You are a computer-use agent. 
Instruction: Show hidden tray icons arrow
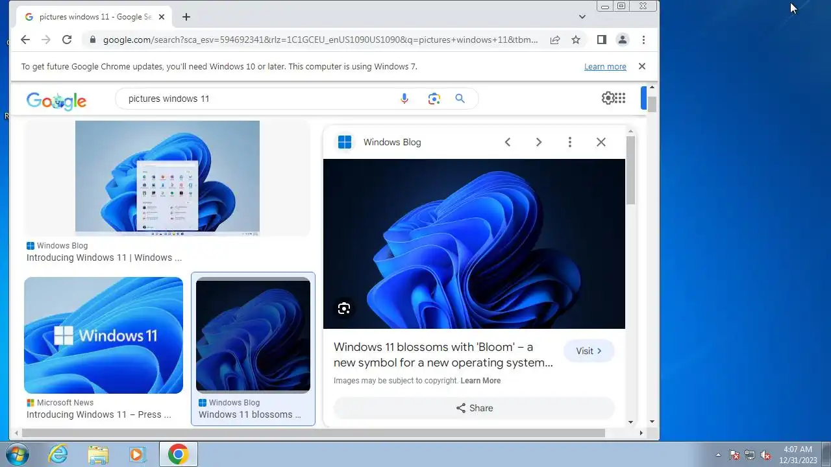tap(718, 455)
